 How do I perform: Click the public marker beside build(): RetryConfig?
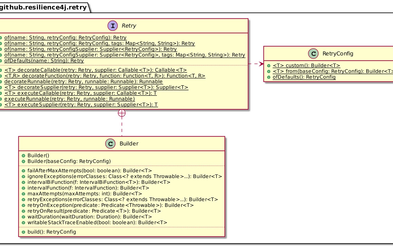pyautogui.click(x=23, y=232)
